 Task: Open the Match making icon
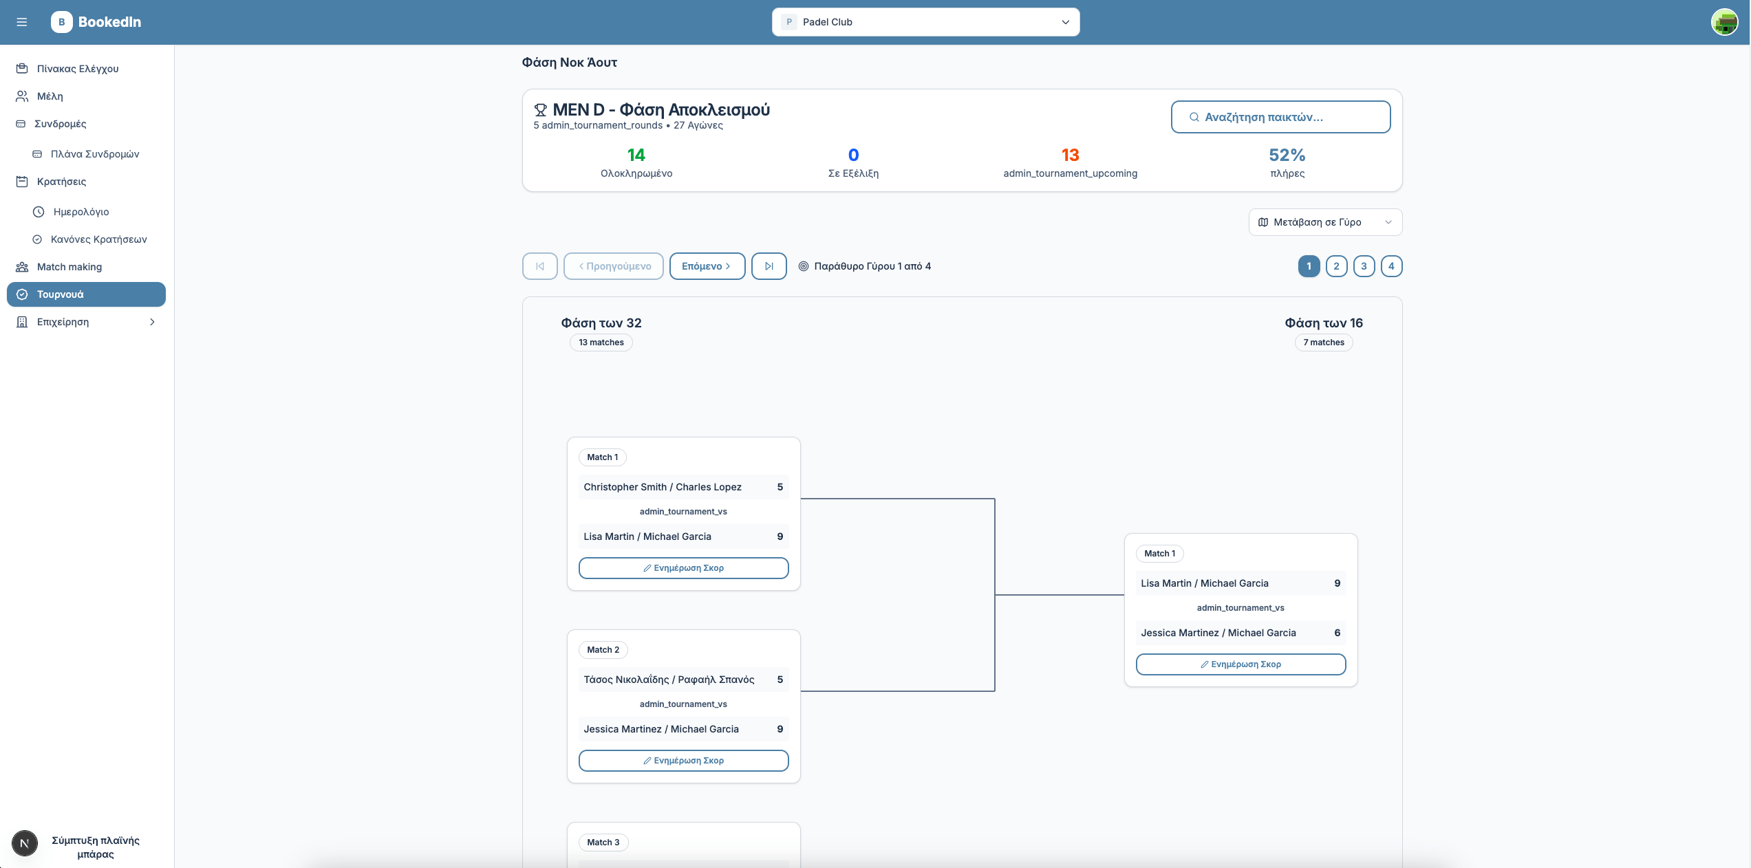click(21, 266)
